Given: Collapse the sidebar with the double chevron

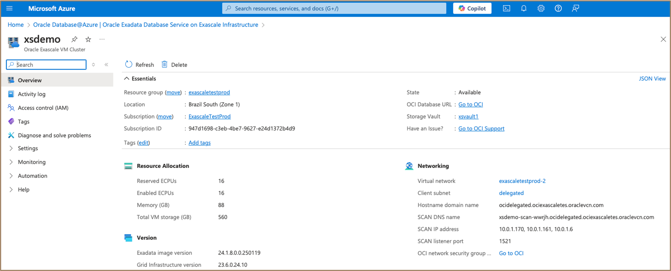Looking at the screenshot, I should pos(106,65).
